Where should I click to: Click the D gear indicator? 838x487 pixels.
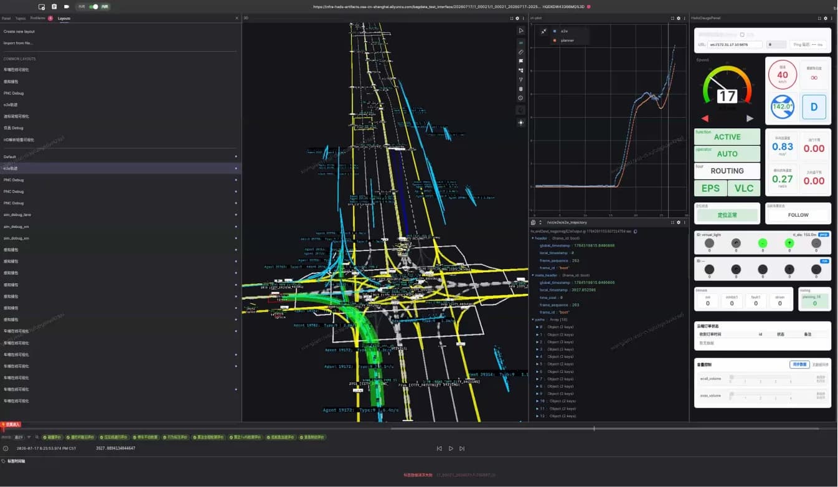pyautogui.click(x=814, y=107)
